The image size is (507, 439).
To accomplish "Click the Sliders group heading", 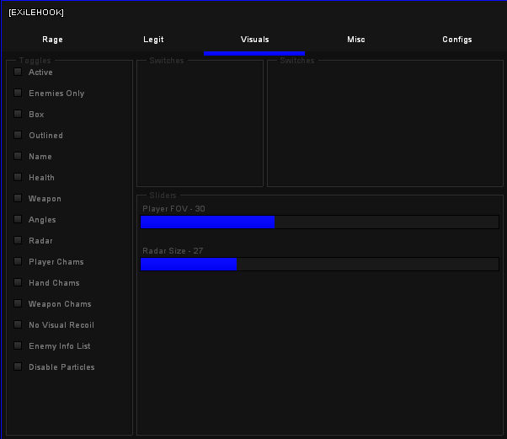I will click(x=163, y=195).
